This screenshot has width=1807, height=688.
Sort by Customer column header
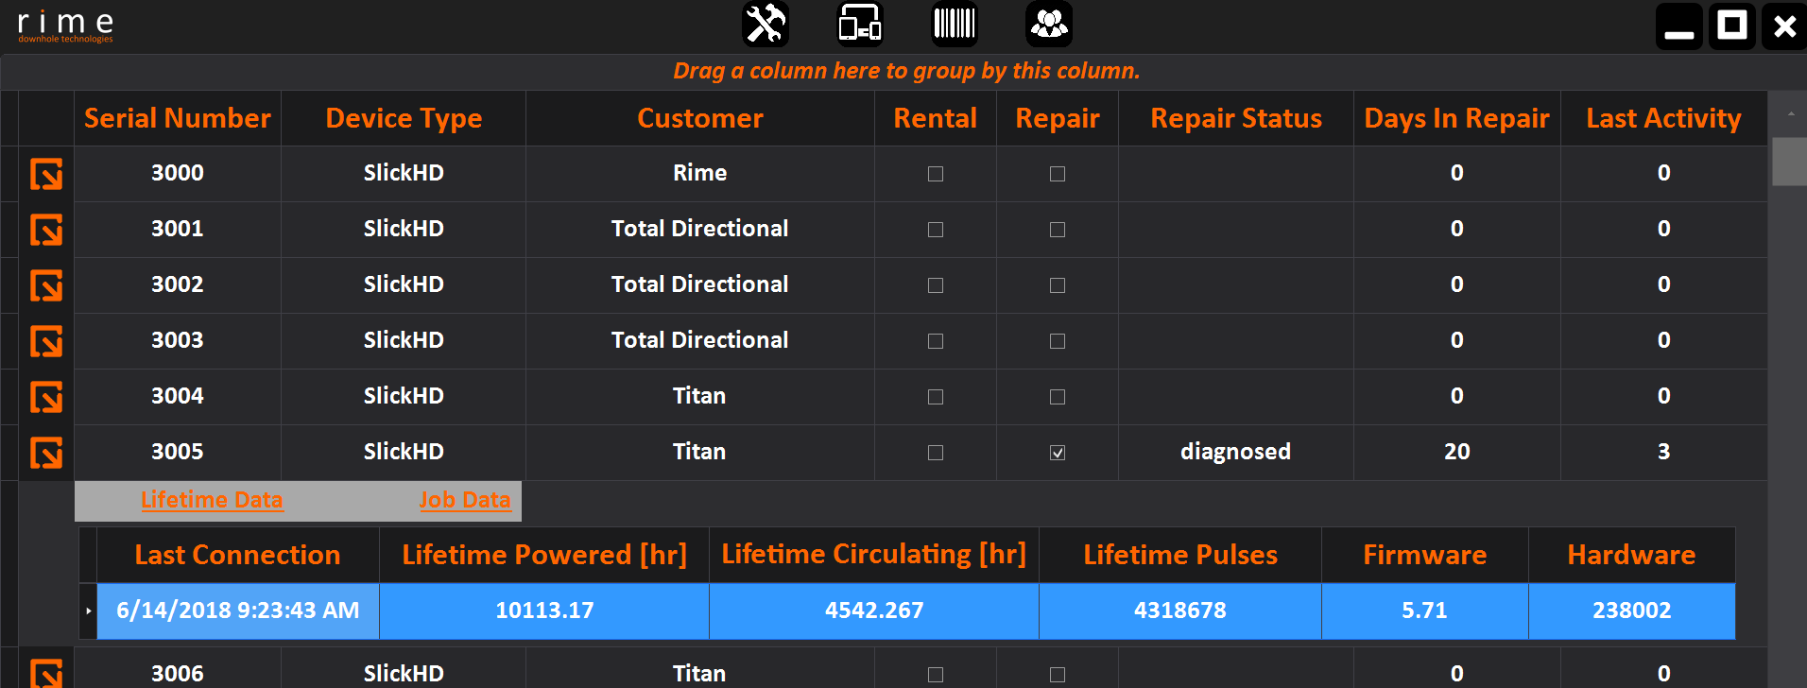click(x=700, y=118)
